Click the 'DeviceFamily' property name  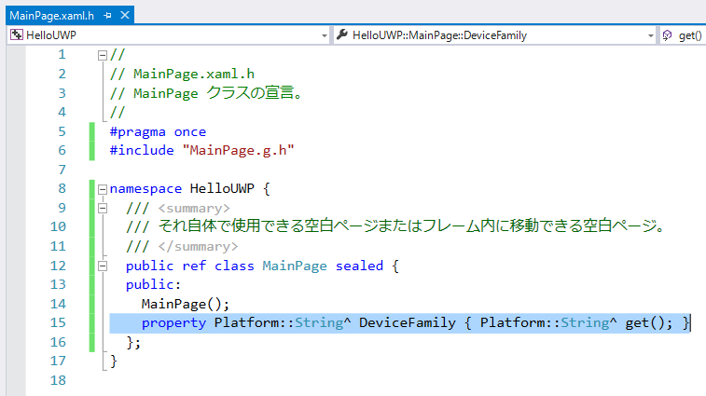click(x=407, y=322)
